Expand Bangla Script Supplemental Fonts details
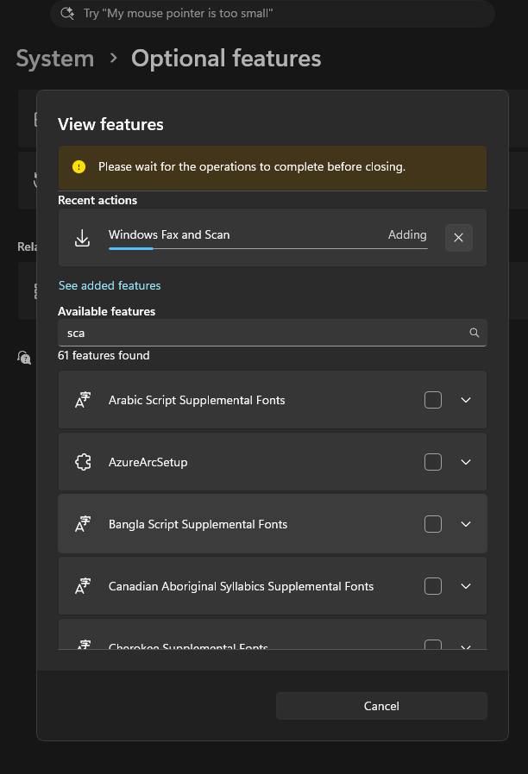This screenshot has width=528, height=774. (x=466, y=524)
